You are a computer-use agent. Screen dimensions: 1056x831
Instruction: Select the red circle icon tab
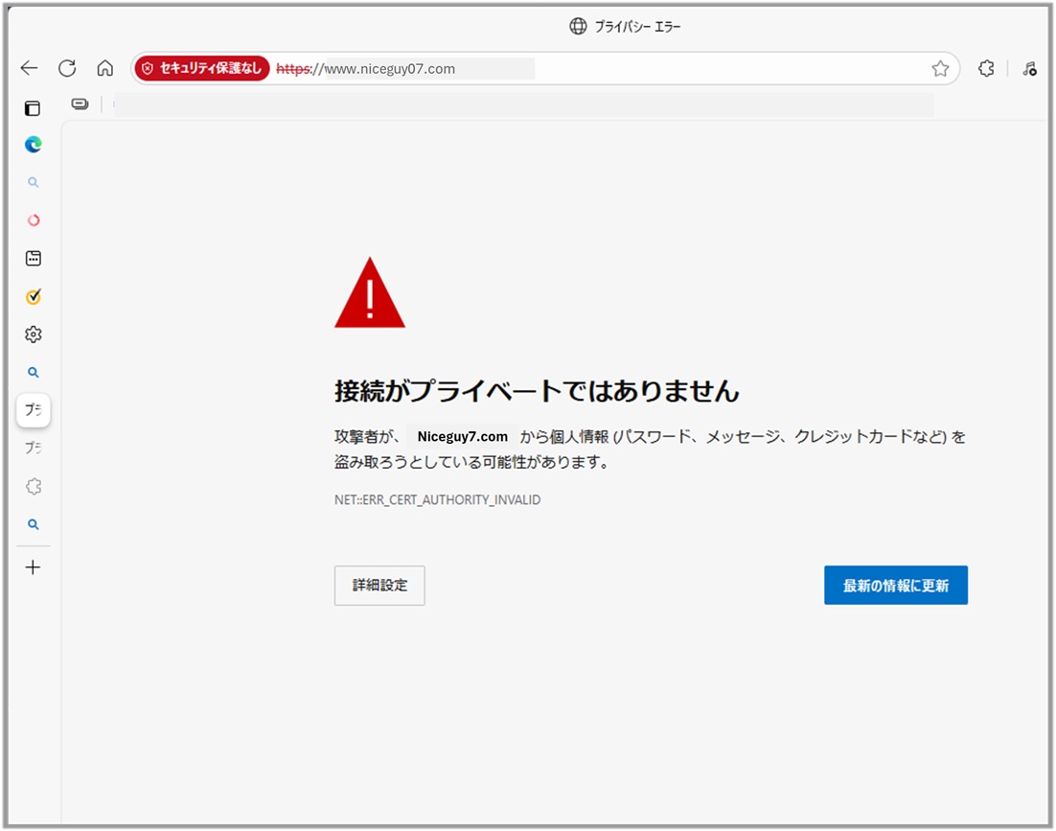click(34, 220)
